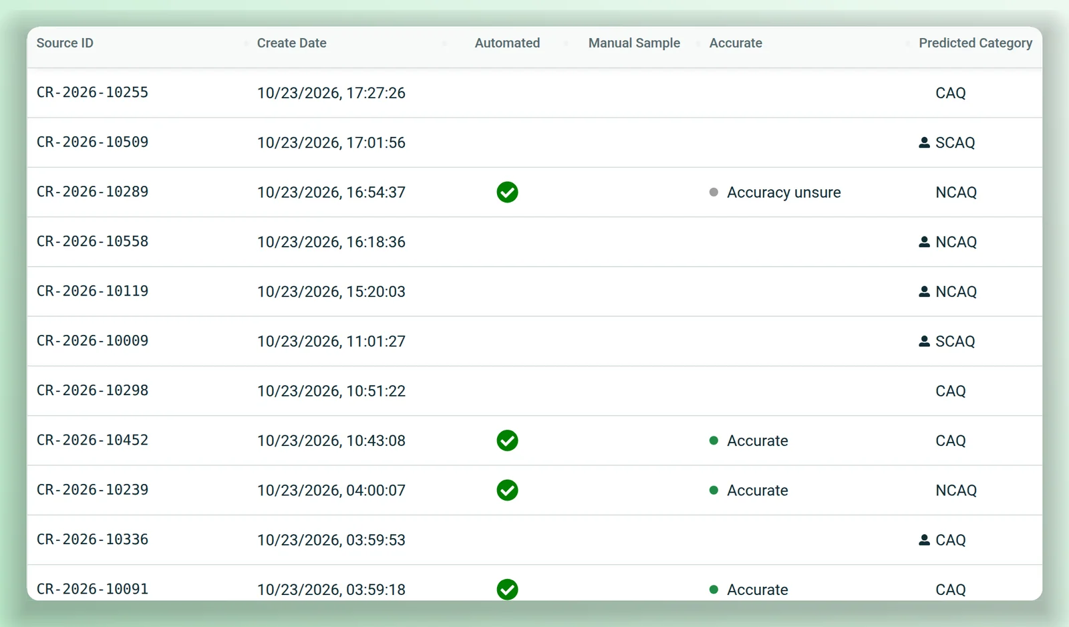Click the person icon beside NCAQ for CR-2026-10558

pos(924,242)
